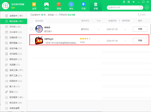Switch to the 净化 cleanup tab
The height and width of the screenshot is (112, 151).
71,6
